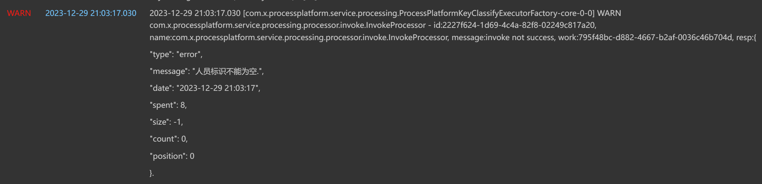Screen dimensions: 762x184
Task: Click the "date": "2023-12-29 21:03:17" line
Action: [205, 88]
